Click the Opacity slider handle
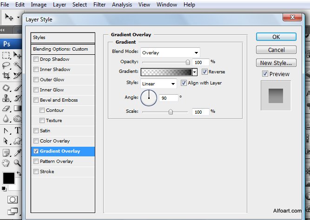 188,62
